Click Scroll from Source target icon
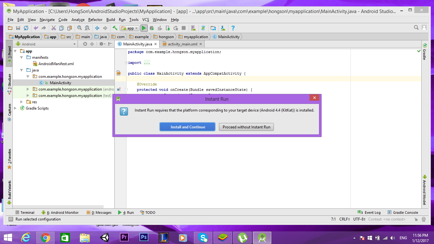 85,44
